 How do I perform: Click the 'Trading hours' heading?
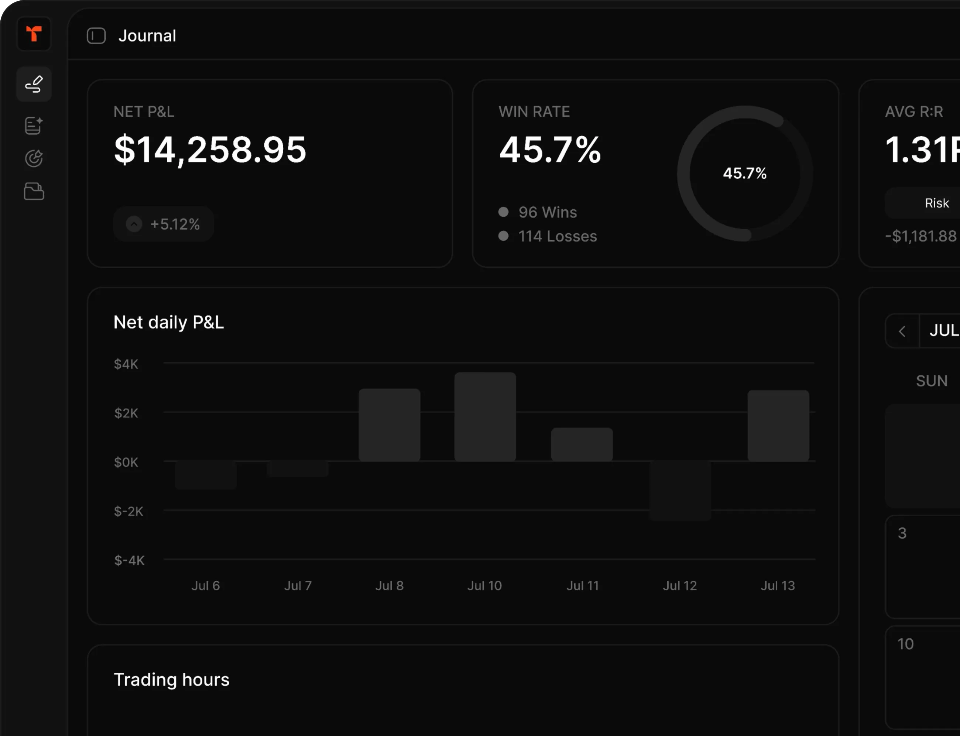171,680
